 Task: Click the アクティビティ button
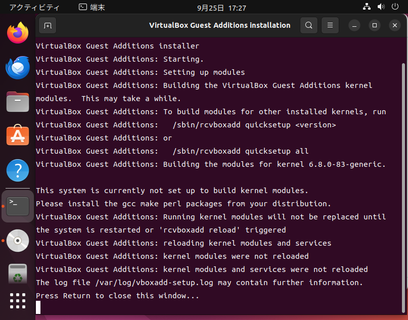click(x=34, y=8)
